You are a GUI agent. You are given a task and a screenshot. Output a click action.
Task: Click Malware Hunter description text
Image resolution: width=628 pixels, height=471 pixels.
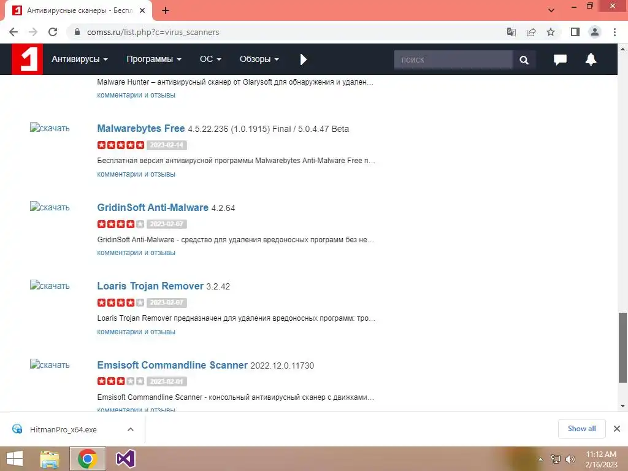tap(235, 82)
